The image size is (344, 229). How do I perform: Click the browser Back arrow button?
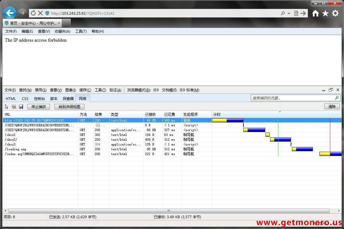pos(10,13)
